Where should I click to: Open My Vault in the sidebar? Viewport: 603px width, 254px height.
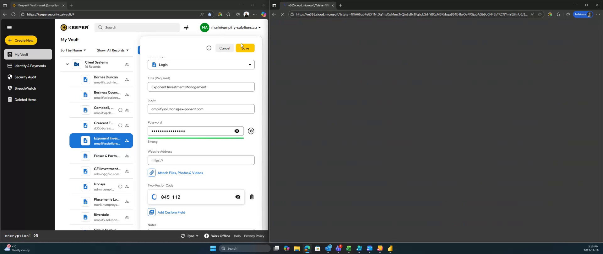[x=28, y=54]
